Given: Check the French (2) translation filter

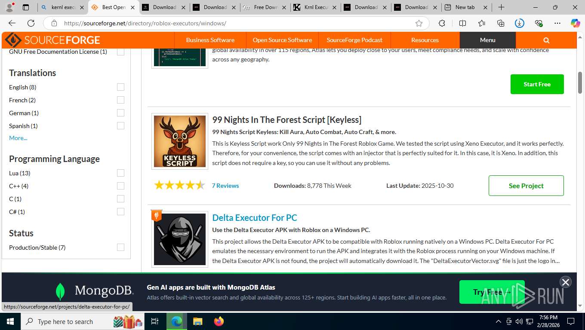Looking at the screenshot, I should 120,100.
